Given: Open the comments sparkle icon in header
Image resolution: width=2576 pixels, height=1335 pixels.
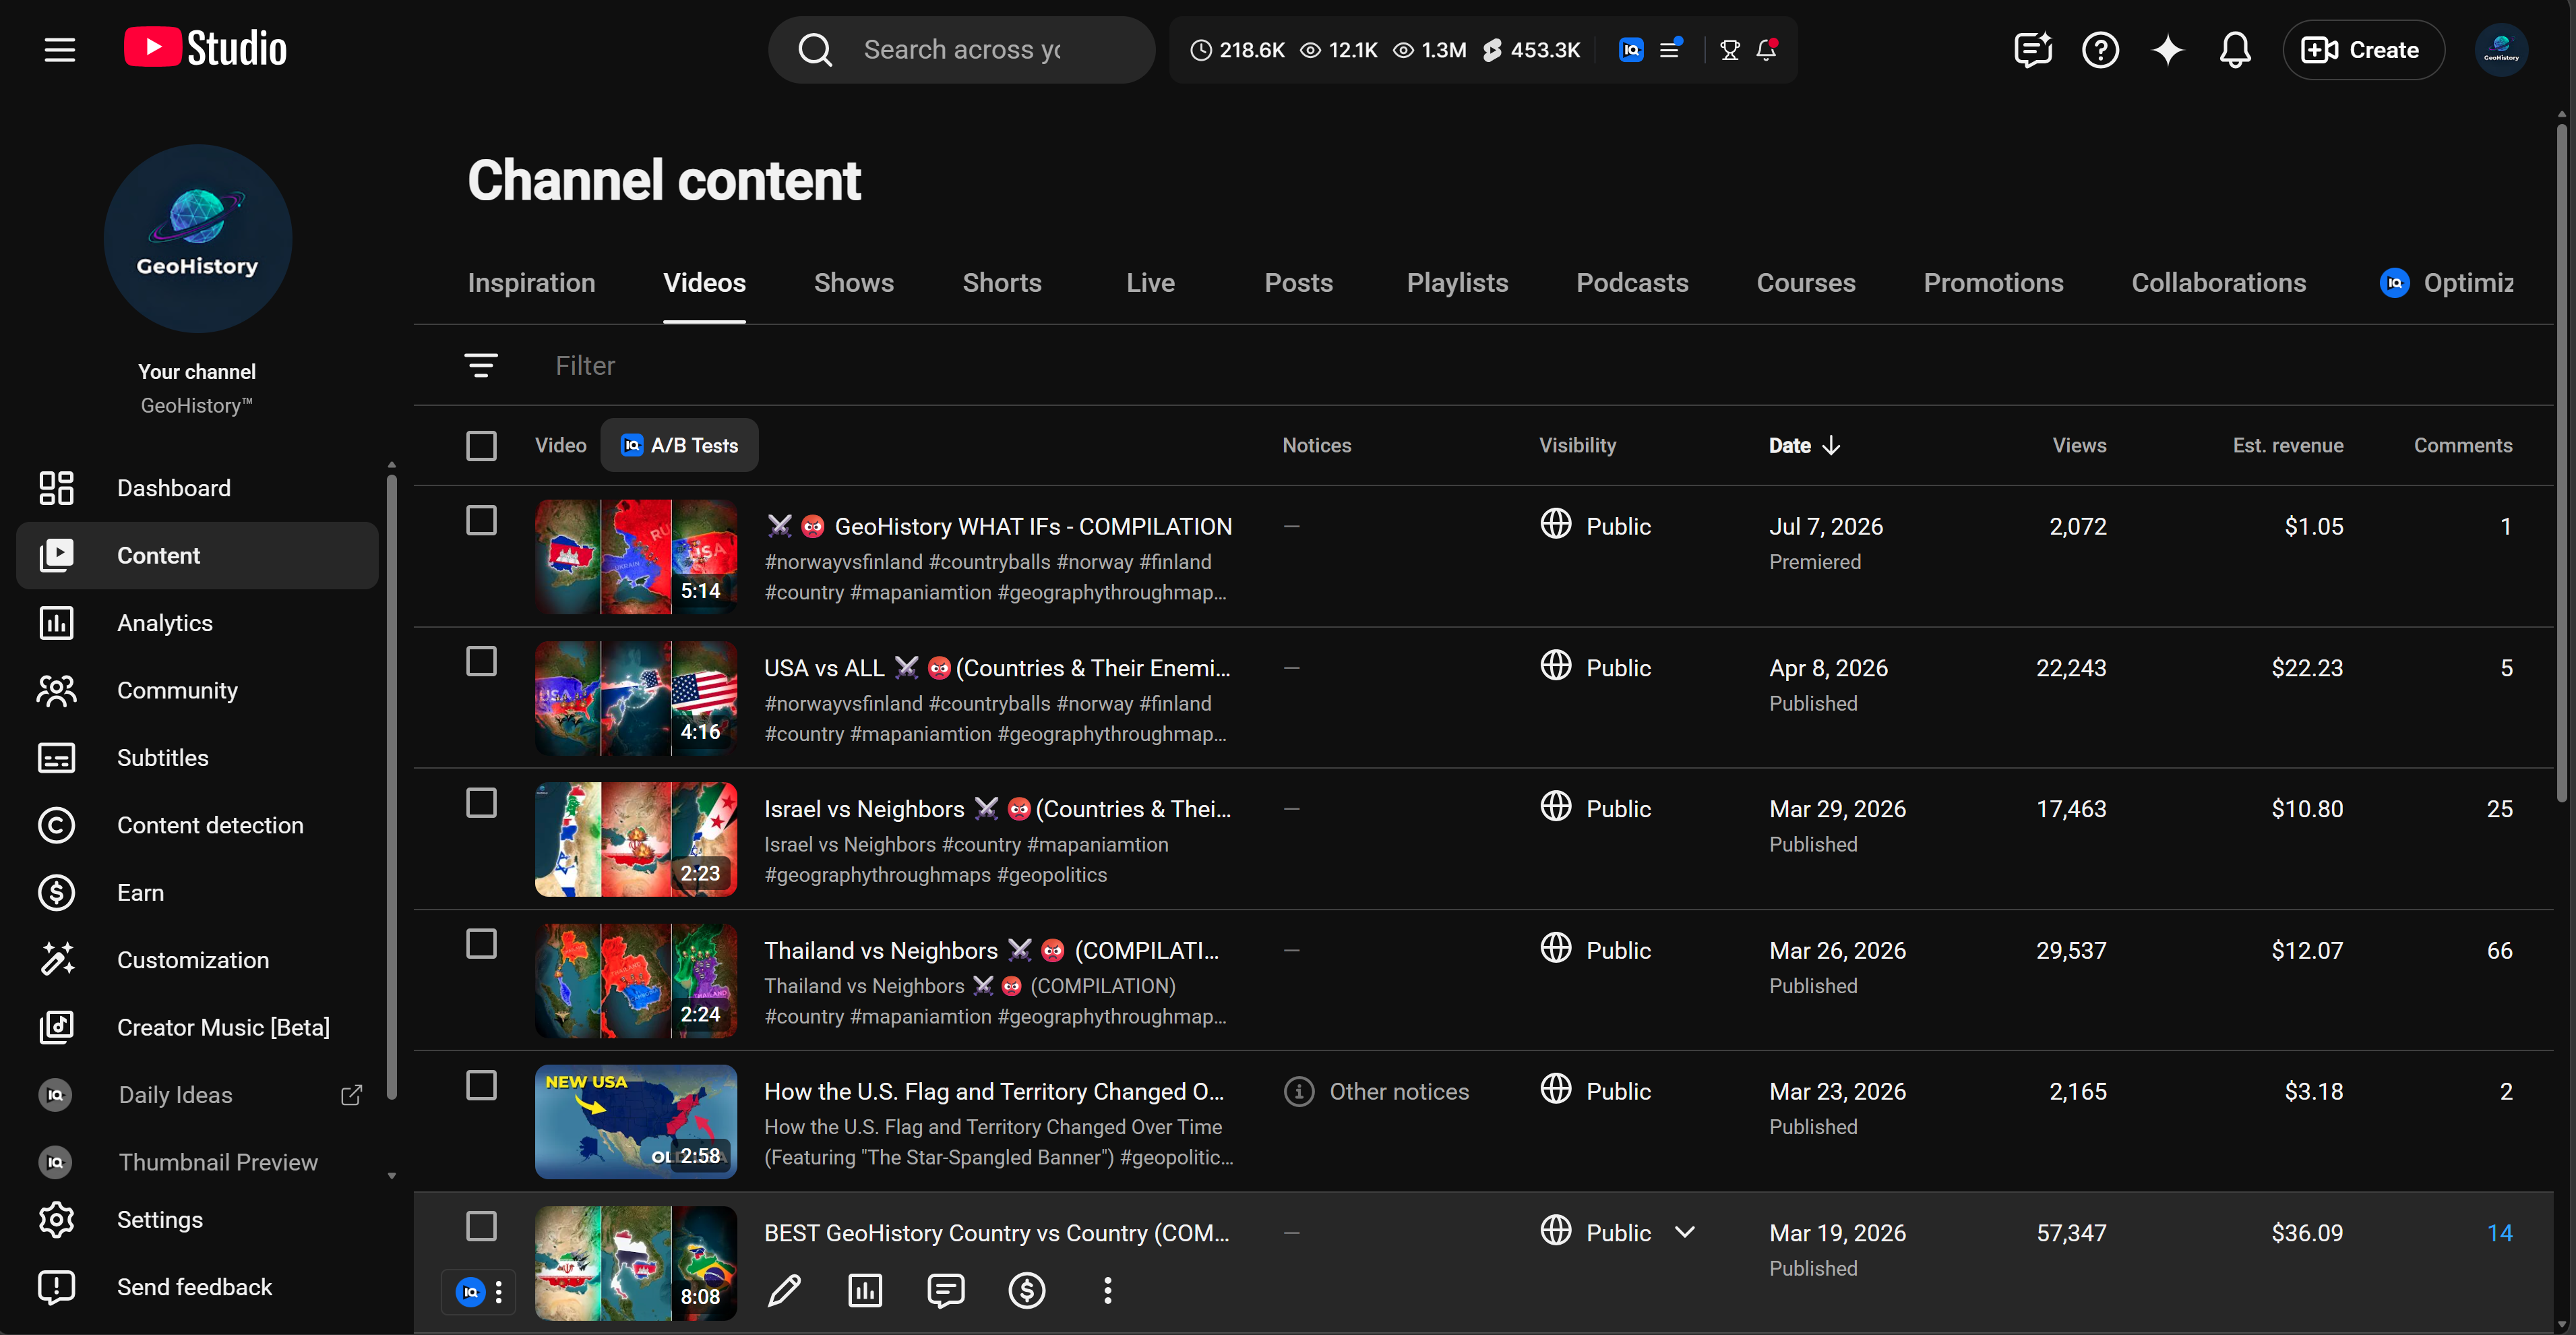Looking at the screenshot, I should pos(2033,49).
